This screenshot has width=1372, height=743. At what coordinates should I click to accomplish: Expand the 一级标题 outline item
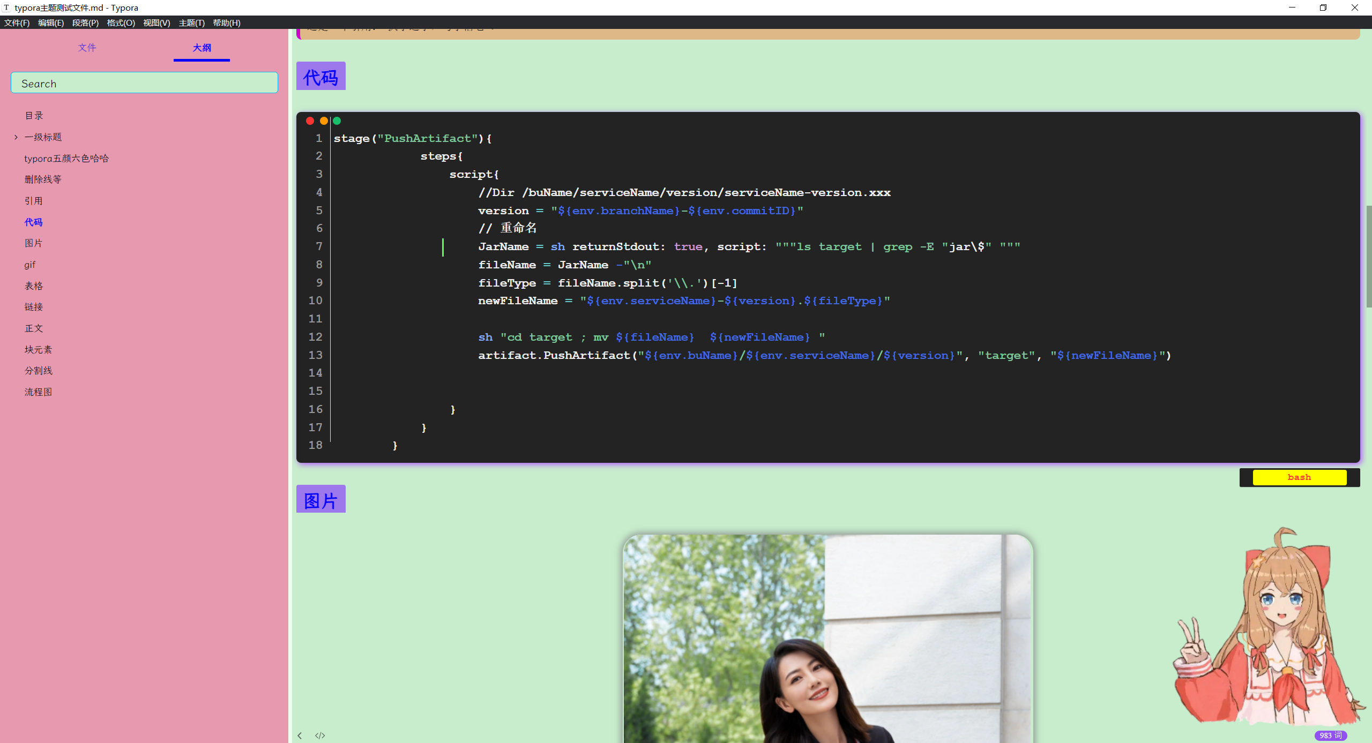(x=16, y=137)
